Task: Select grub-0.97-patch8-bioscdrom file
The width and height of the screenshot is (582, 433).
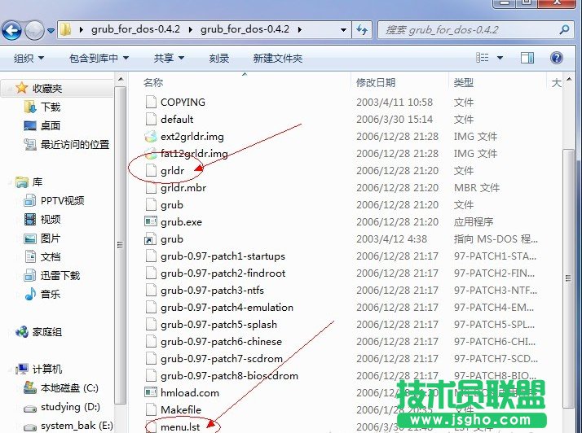Action: click(229, 375)
